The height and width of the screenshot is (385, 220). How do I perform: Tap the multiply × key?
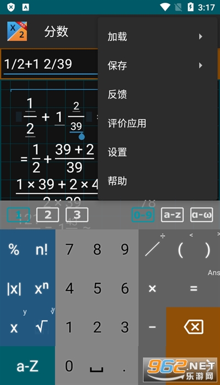(152, 289)
